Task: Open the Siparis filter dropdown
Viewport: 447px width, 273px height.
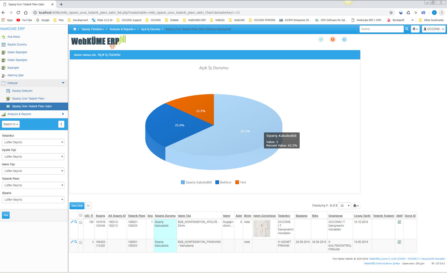Action: coord(33,200)
